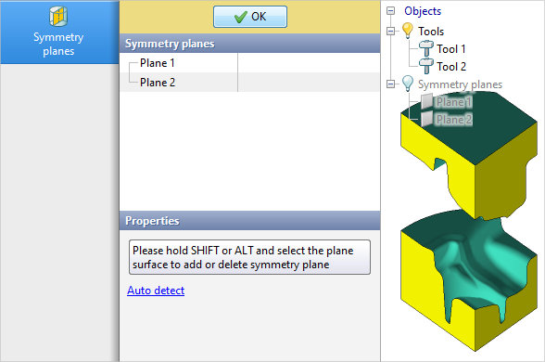
Task: Click the Properties section header
Action: click(x=249, y=221)
